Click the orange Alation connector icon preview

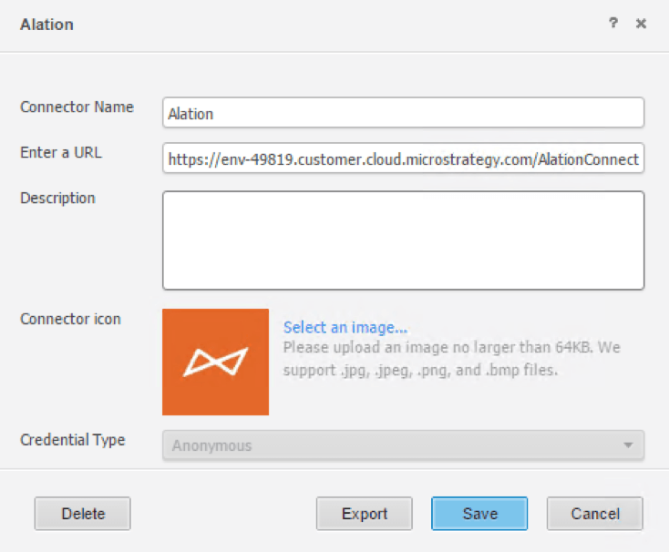click(215, 362)
